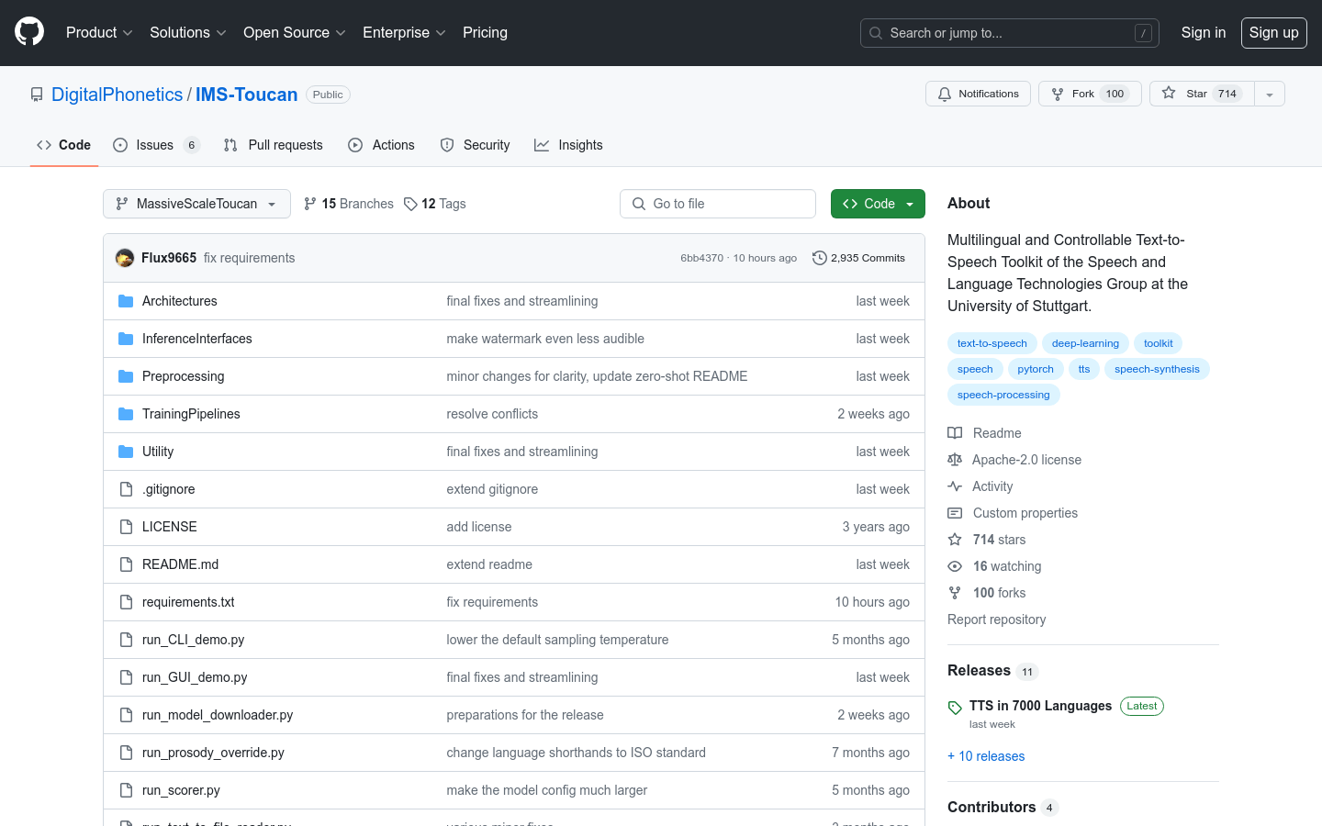
Task: Click the Notifications bell icon
Action: click(x=945, y=94)
